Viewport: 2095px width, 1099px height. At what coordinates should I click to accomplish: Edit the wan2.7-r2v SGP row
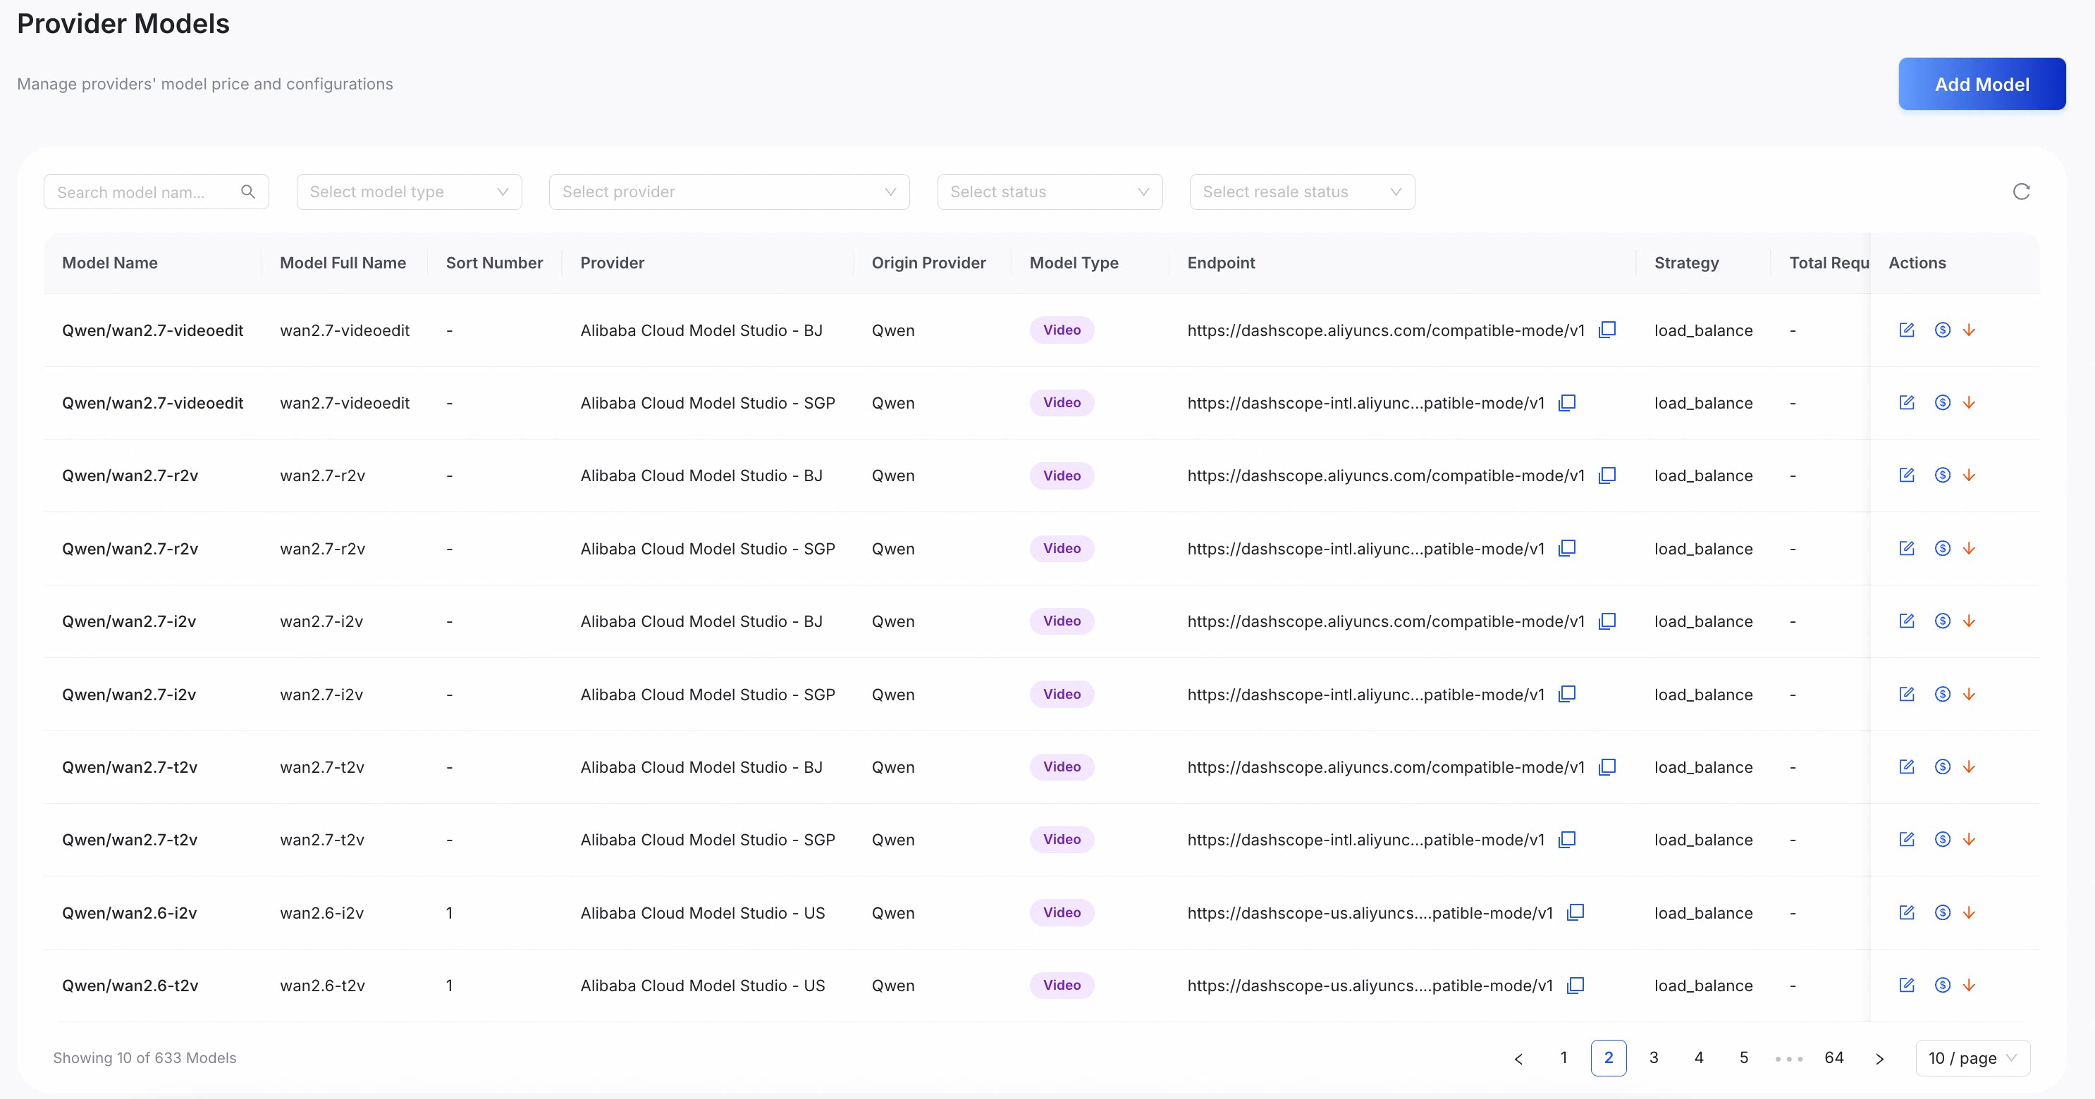[x=1906, y=549]
